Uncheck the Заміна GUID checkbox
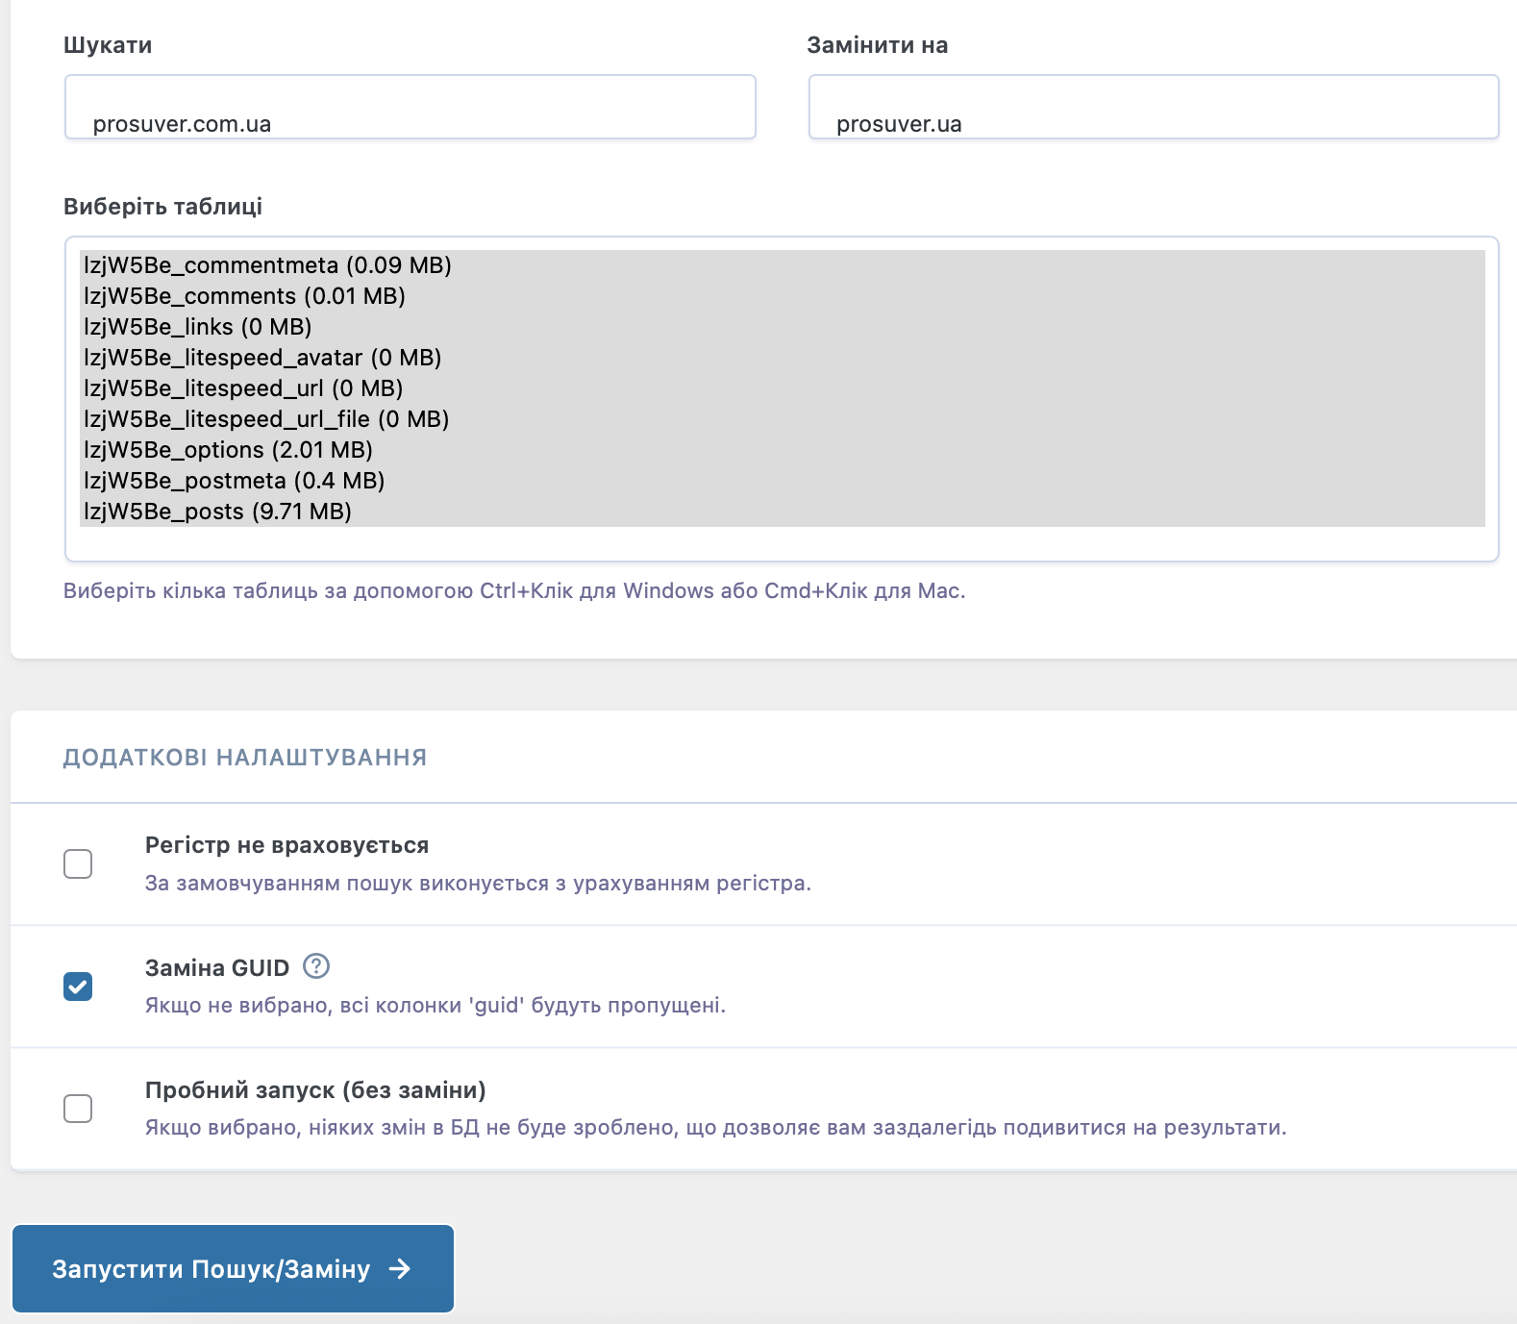1517x1324 pixels. [78, 987]
